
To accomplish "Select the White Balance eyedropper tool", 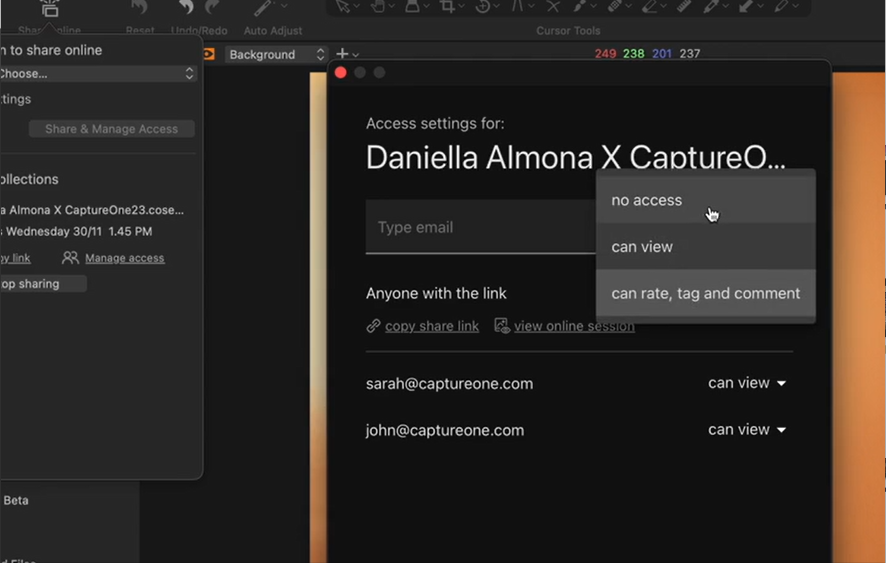I will click(x=711, y=6).
